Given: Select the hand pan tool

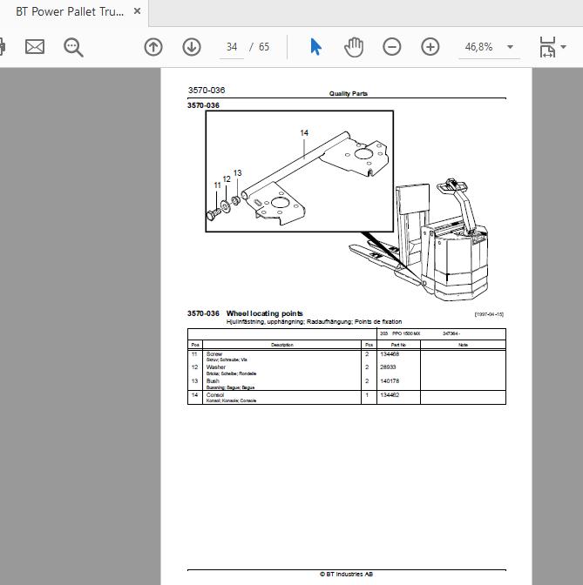Looking at the screenshot, I should click(x=354, y=47).
